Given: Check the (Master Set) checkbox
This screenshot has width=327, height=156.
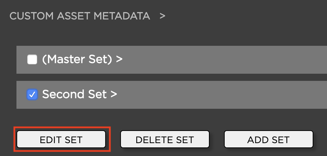Looking at the screenshot, I should pyautogui.click(x=33, y=59).
